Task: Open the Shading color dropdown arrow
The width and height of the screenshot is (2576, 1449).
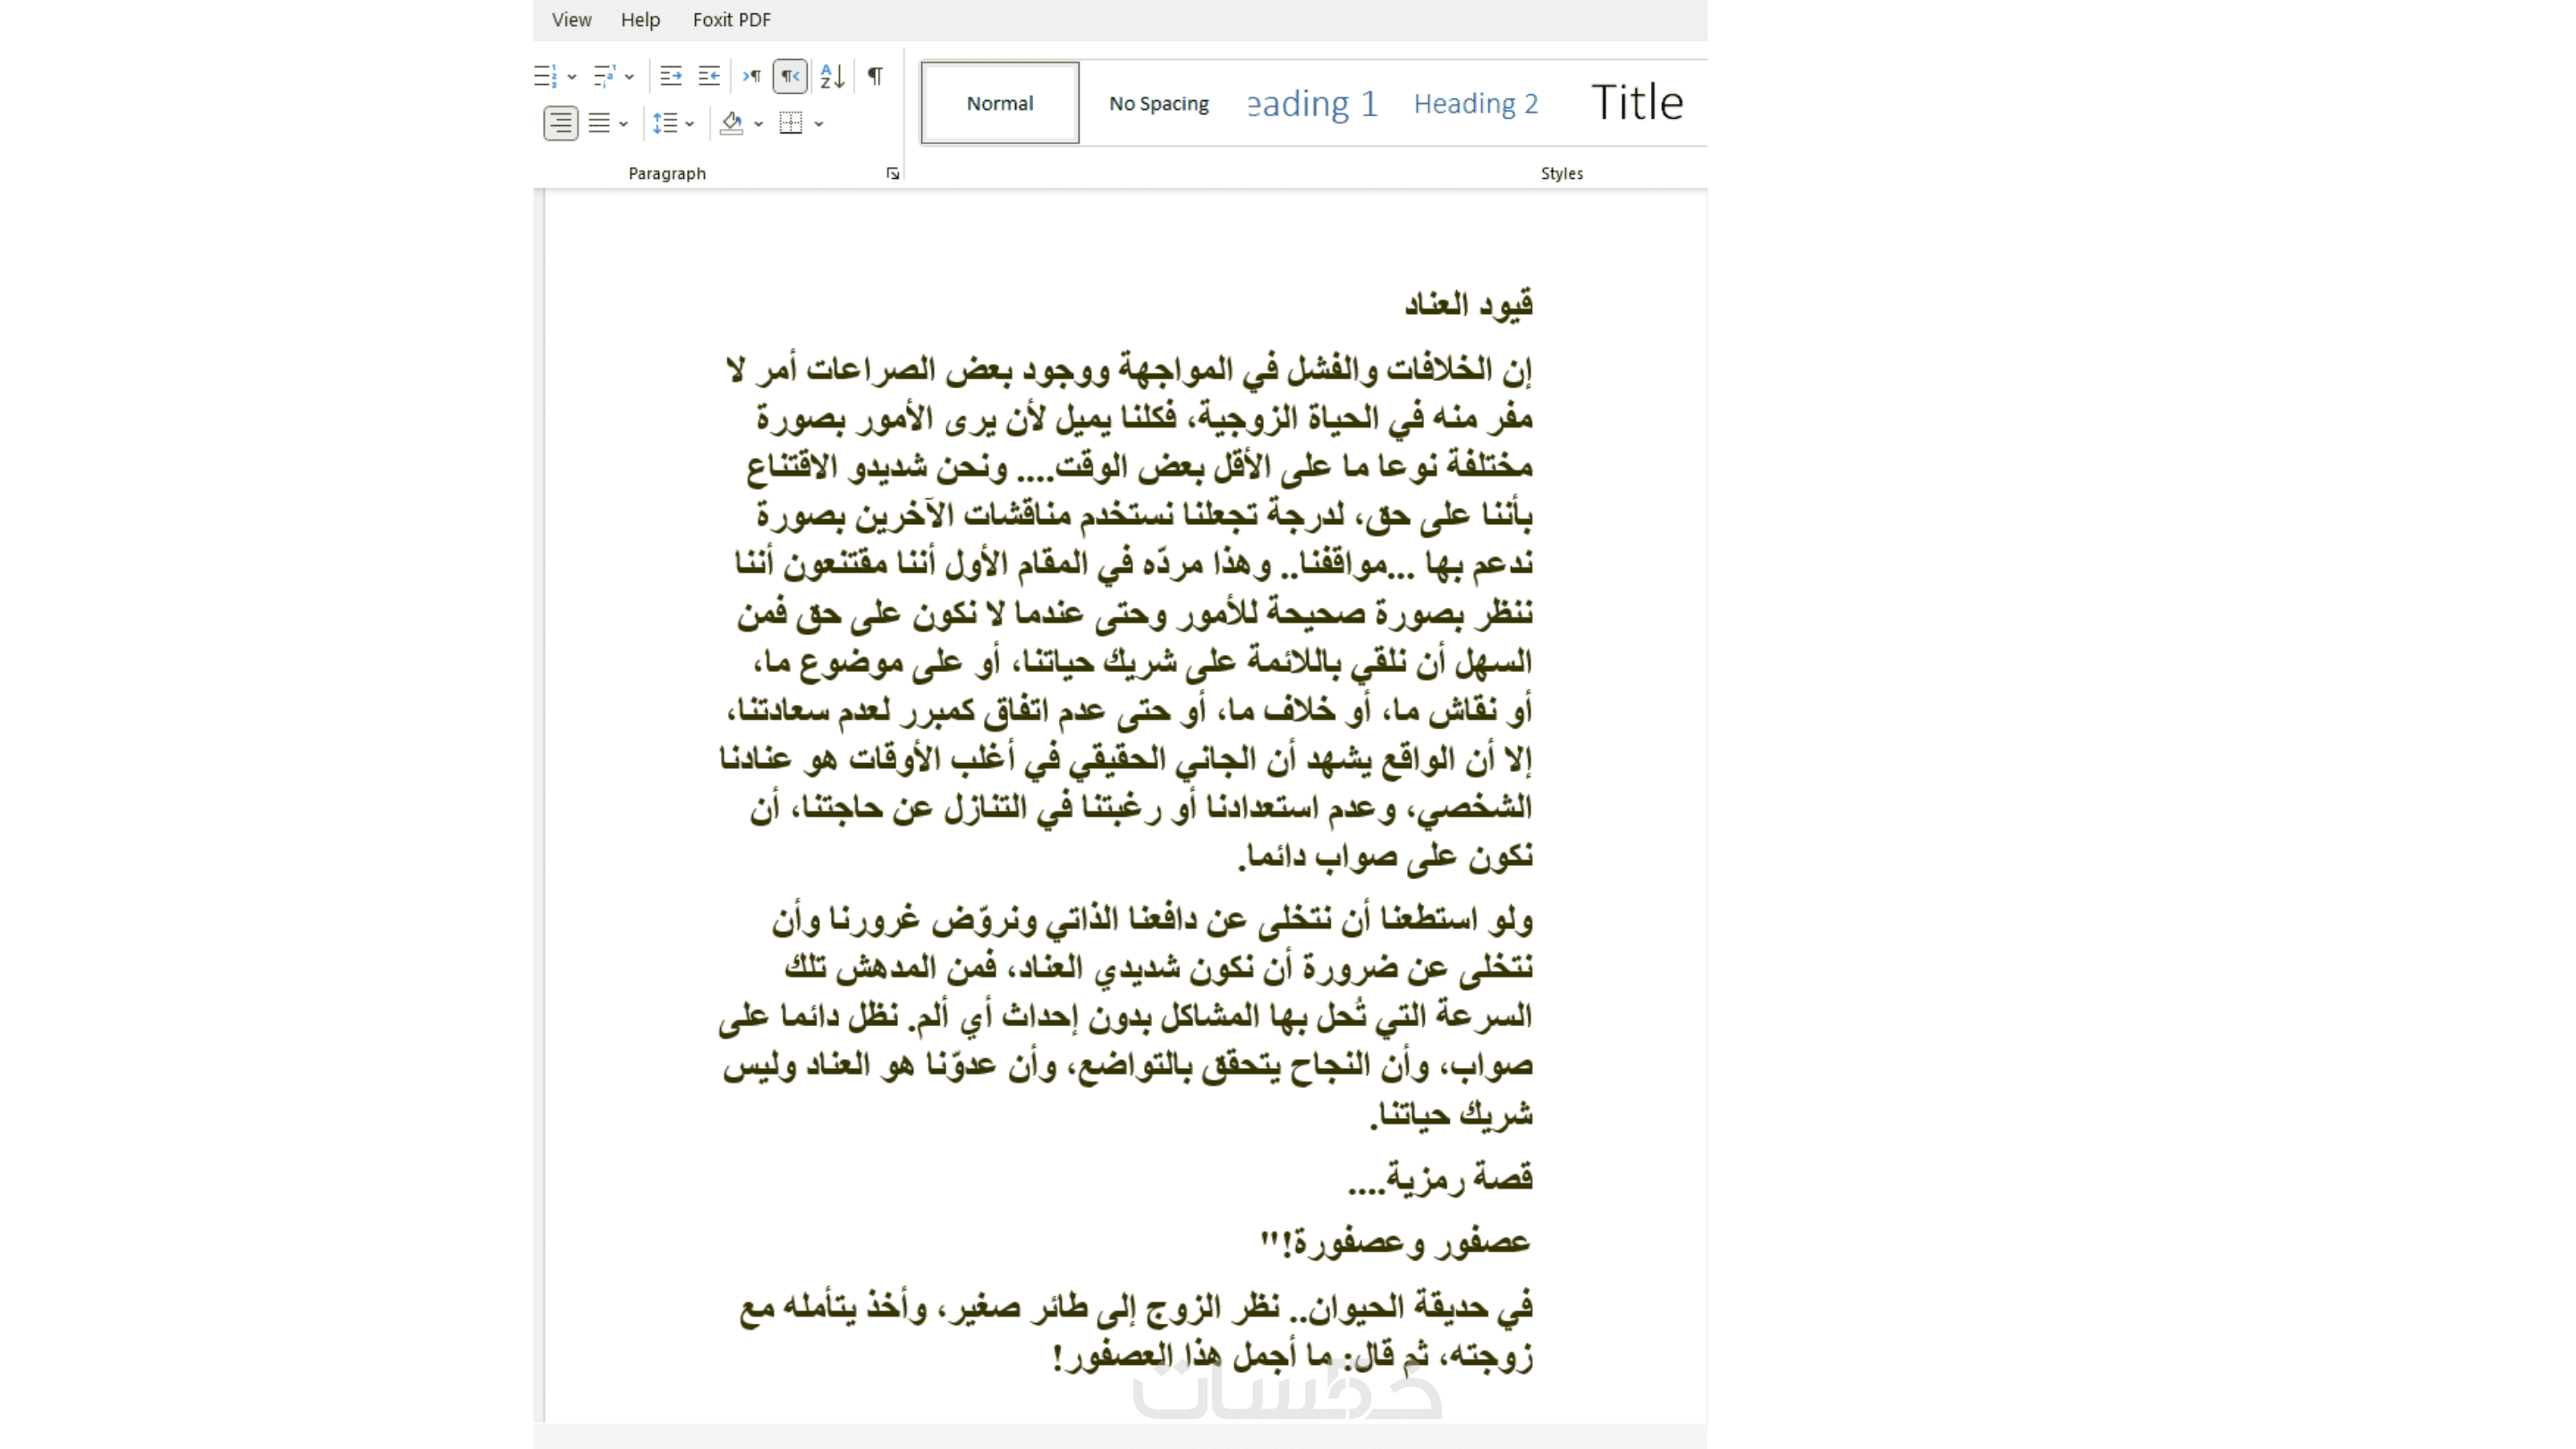Action: pyautogui.click(x=759, y=124)
